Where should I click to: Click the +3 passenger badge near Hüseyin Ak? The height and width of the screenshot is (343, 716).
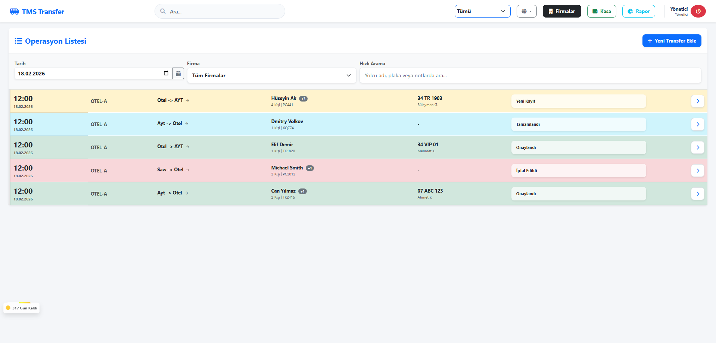point(303,99)
